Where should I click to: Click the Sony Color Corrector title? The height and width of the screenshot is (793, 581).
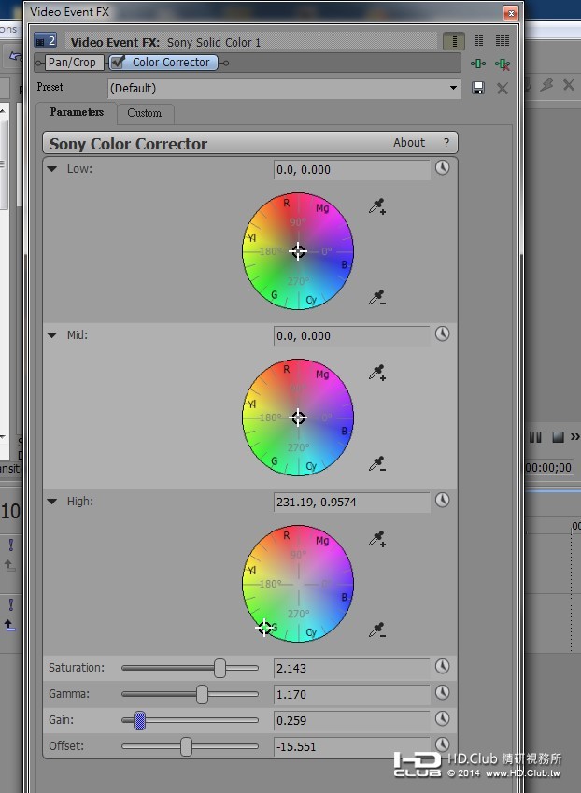coord(129,144)
